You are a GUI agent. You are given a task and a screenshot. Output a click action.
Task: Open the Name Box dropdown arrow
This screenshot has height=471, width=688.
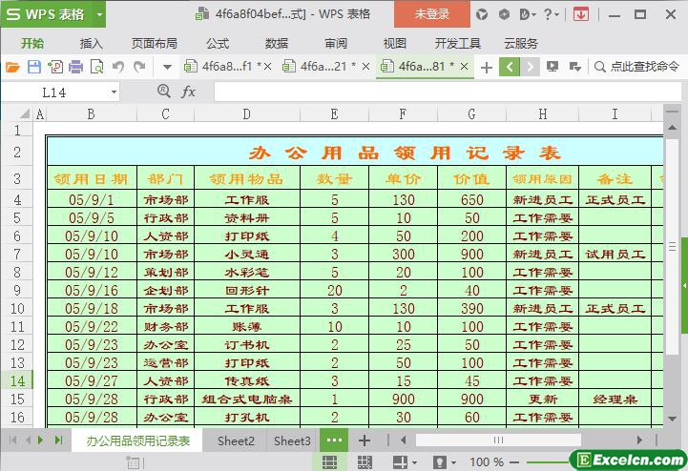point(114,92)
